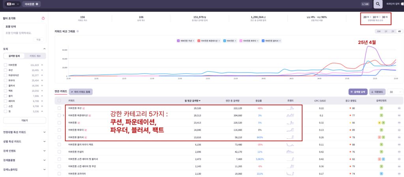Remove the 어바웃톤 keyword chip
404x177 pixels.
(37, 4)
